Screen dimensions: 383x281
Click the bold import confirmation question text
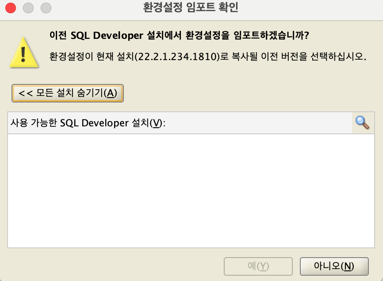click(179, 35)
